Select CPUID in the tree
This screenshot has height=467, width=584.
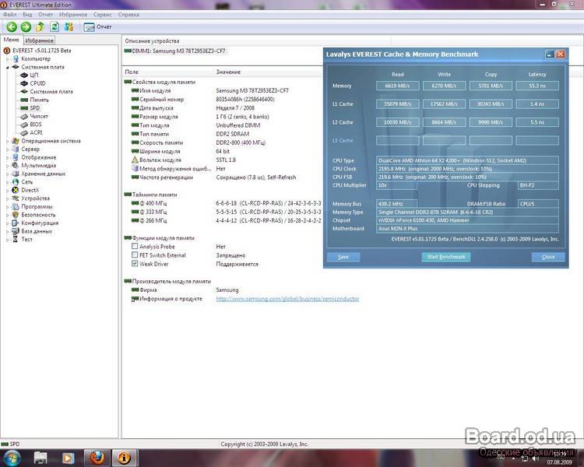pyautogui.click(x=37, y=83)
